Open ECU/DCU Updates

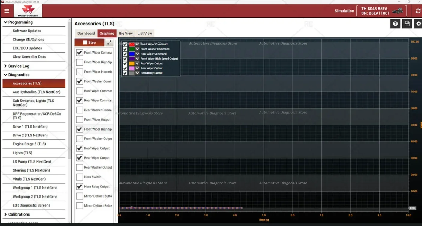pos(34,48)
